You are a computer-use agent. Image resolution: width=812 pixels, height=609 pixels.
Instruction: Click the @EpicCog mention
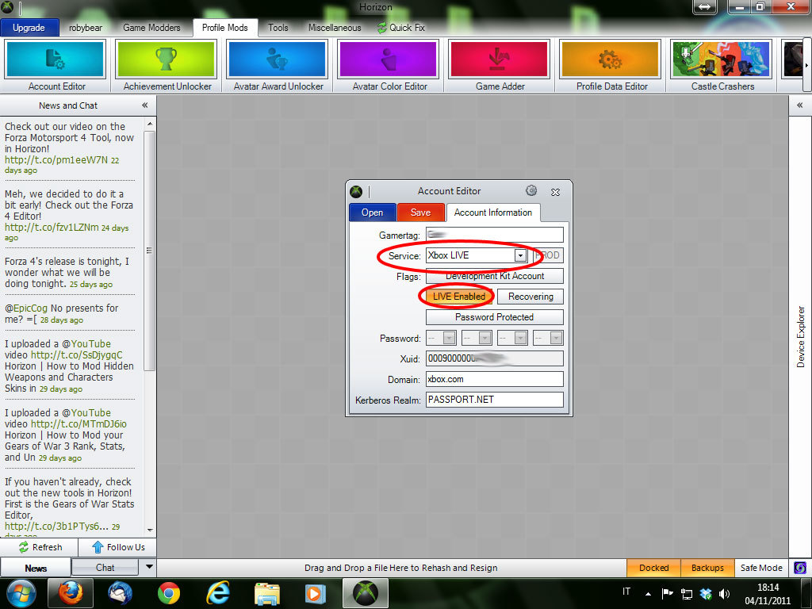click(x=26, y=308)
